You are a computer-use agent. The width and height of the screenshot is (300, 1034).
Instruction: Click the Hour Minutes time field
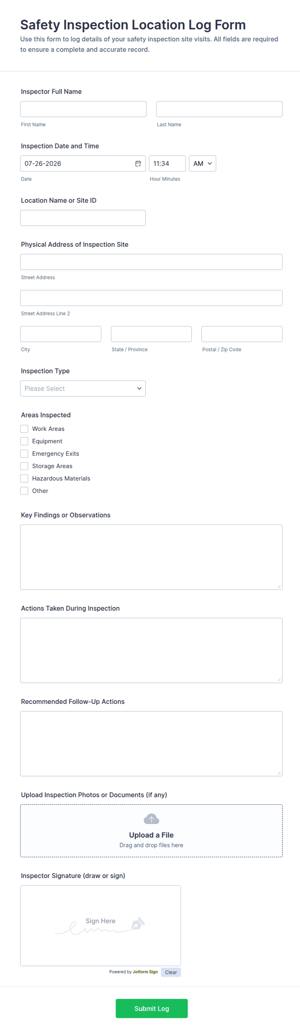tap(167, 163)
